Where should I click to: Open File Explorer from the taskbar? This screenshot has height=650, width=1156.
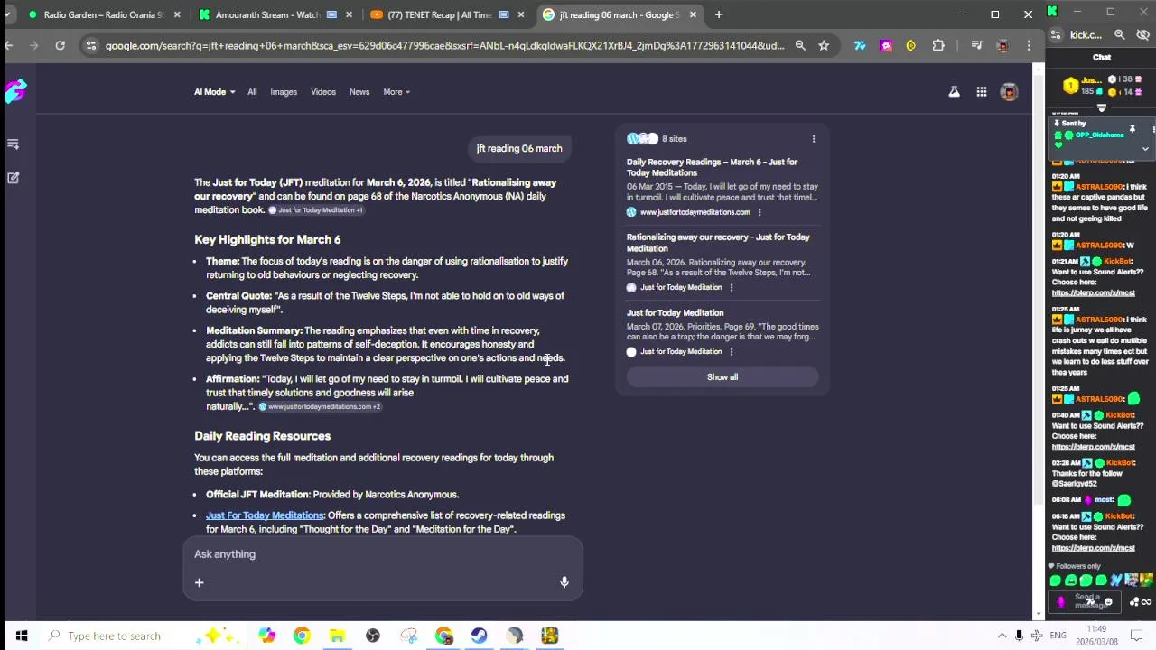pos(337,636)
